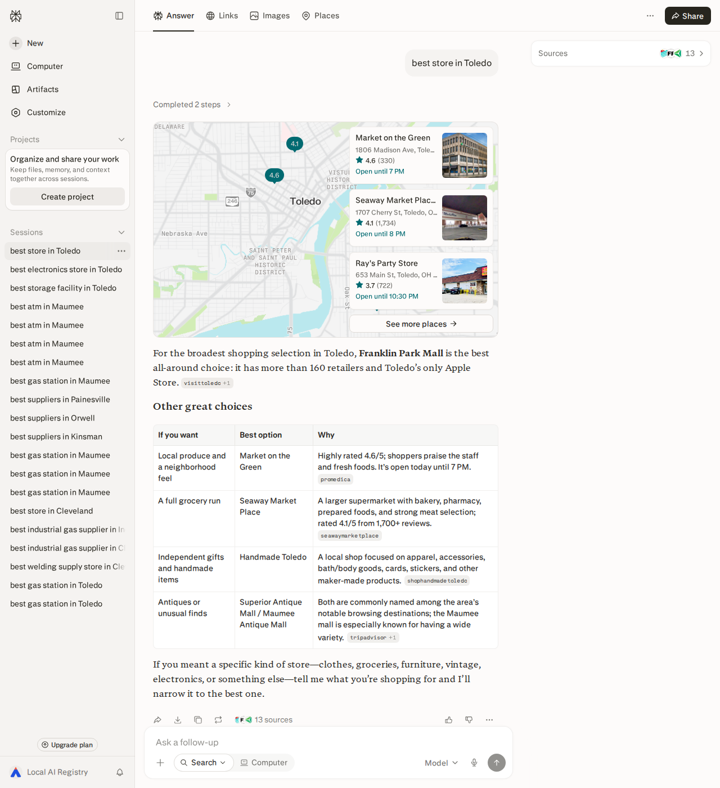Open the notifications bell icon

point(120,772)
